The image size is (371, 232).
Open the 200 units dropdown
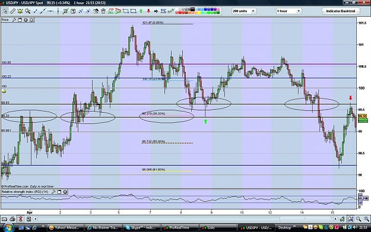pos(244,11)
